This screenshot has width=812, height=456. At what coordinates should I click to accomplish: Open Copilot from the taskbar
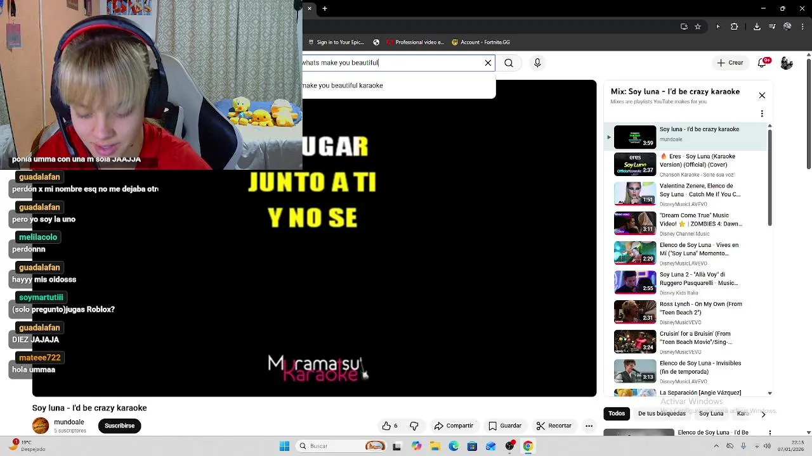(x=416, y=446)
